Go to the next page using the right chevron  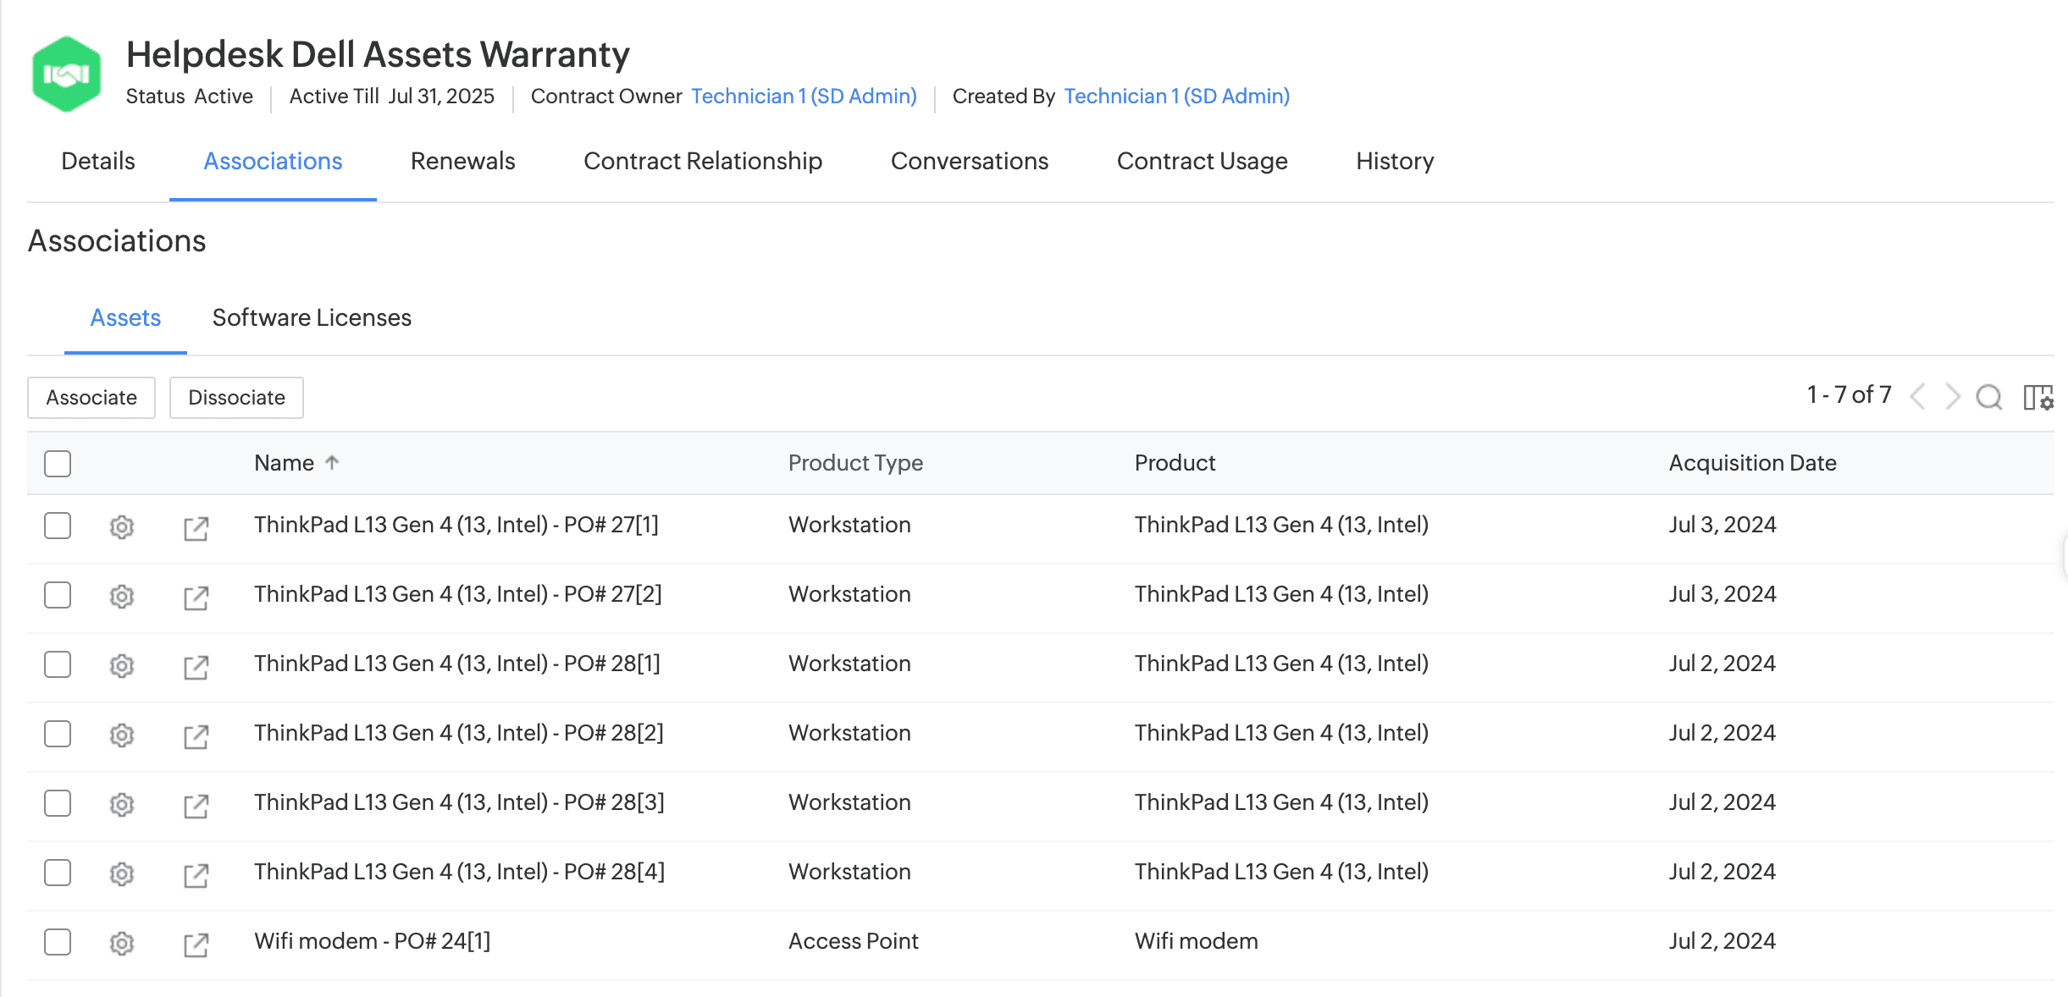(1953, 396)
